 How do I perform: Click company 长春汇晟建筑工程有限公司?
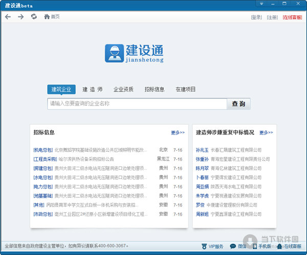click(236, 150)
